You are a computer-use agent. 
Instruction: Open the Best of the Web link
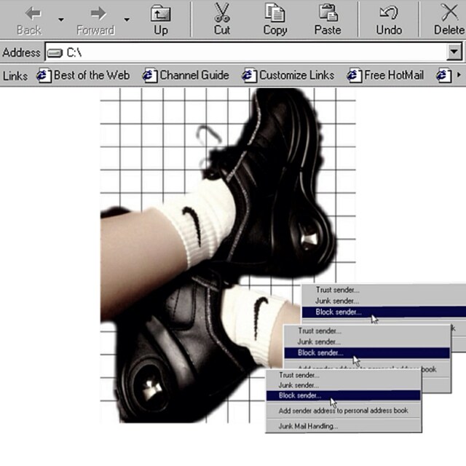tap(84, 75)
